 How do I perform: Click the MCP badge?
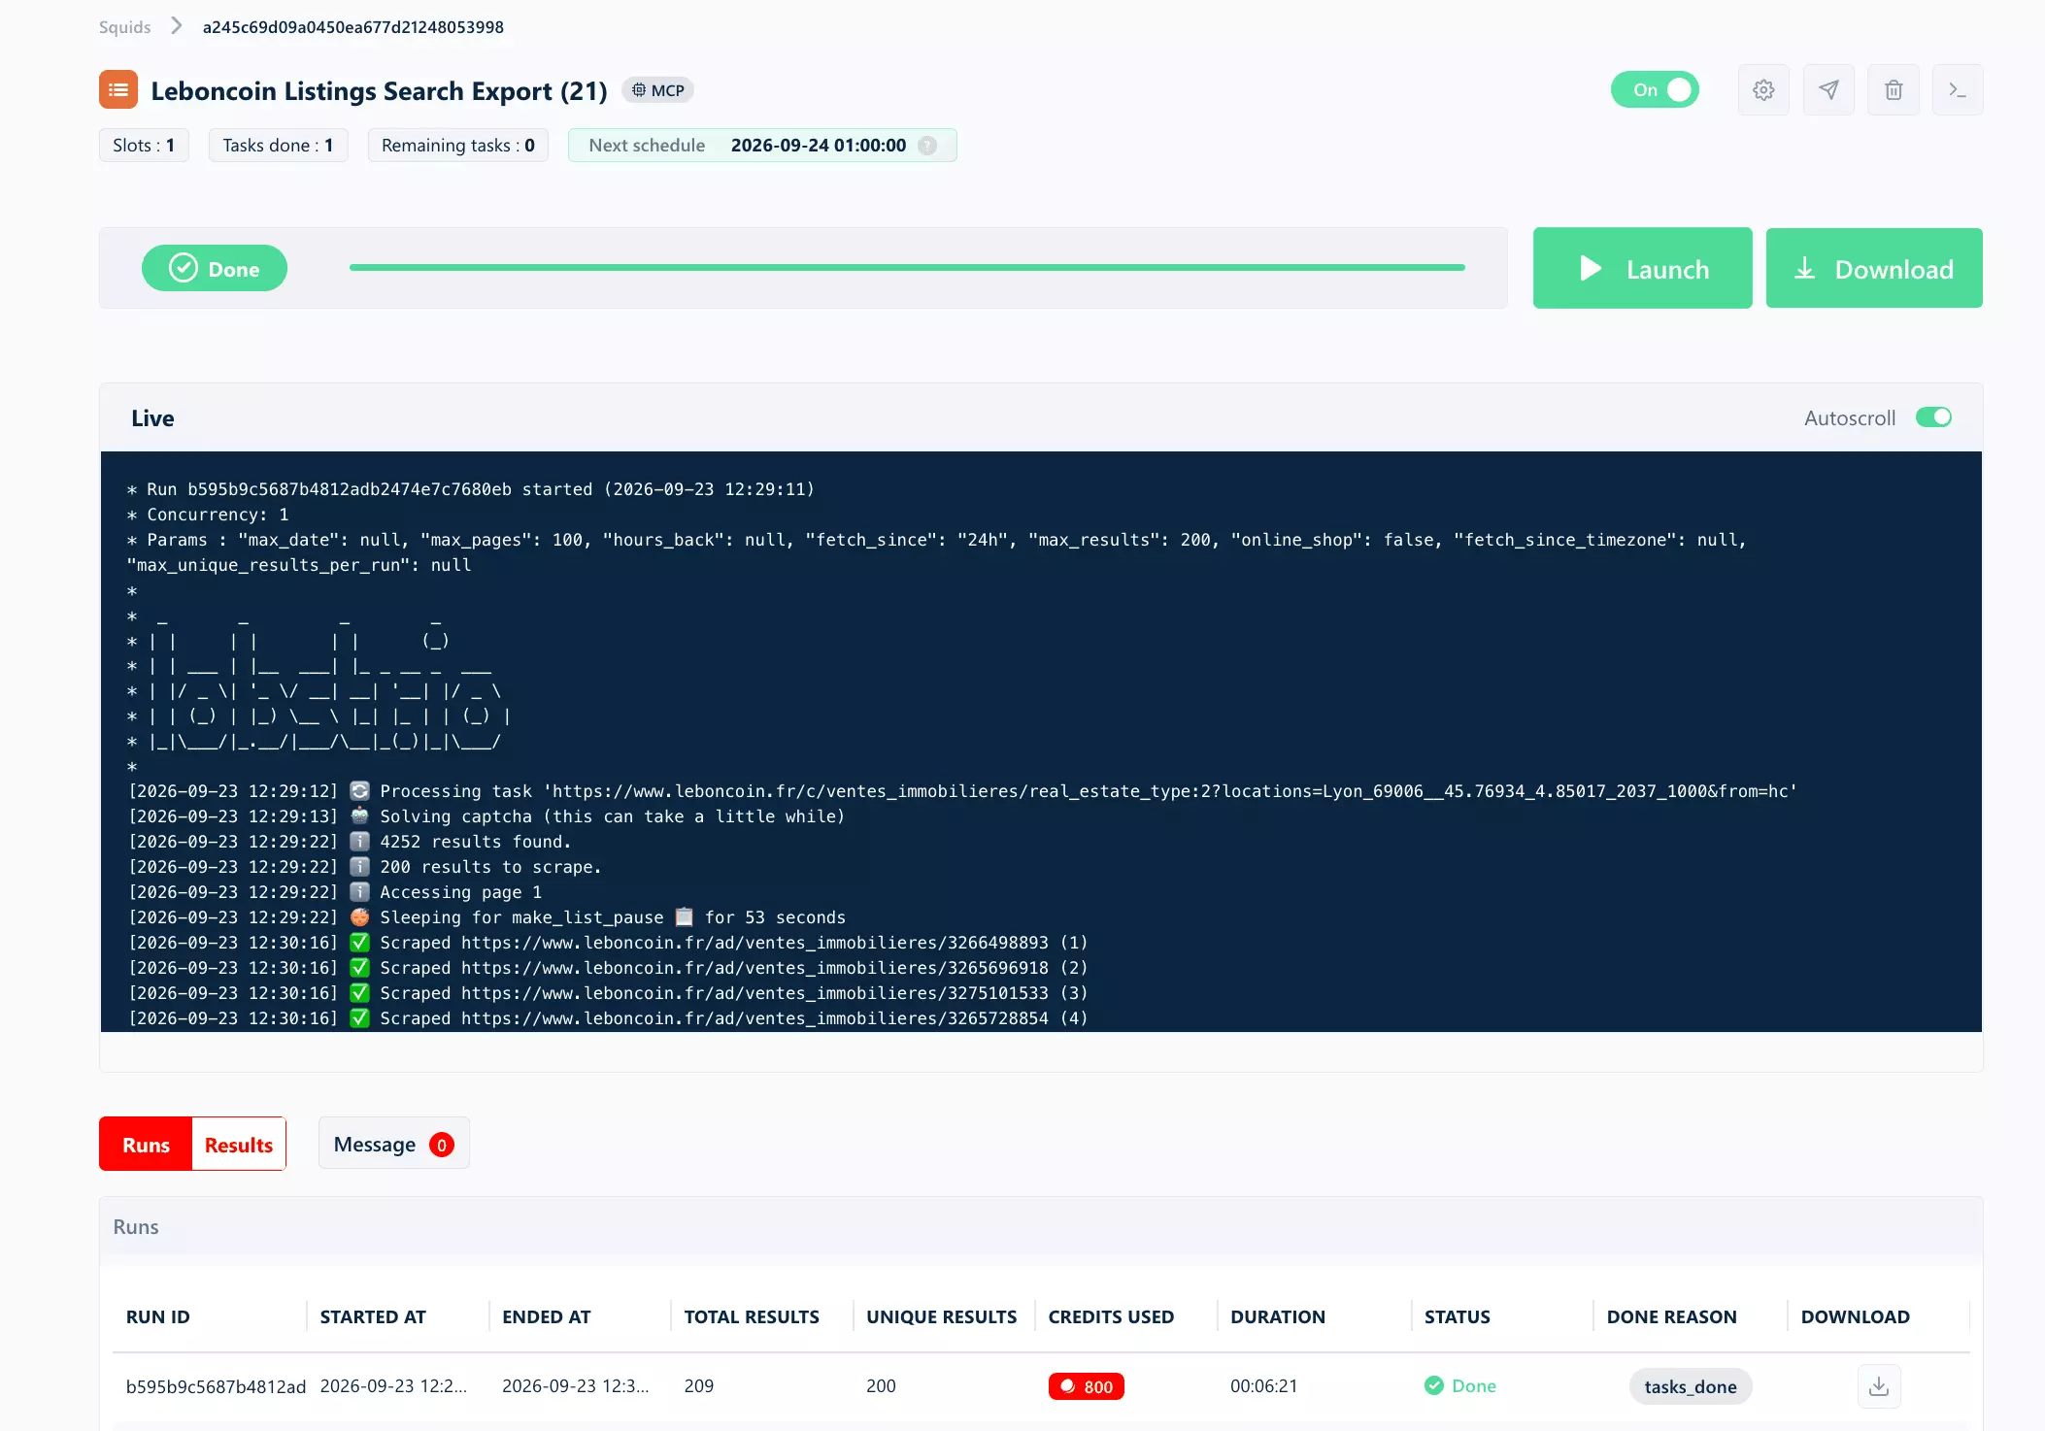click(658, 90)
